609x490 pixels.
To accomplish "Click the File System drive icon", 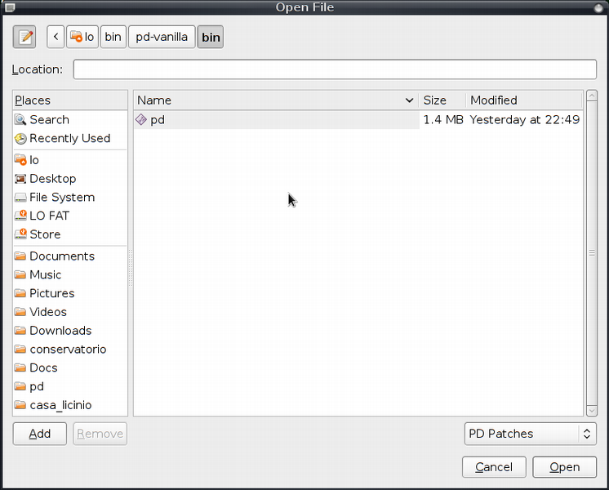I will (20, 198).
